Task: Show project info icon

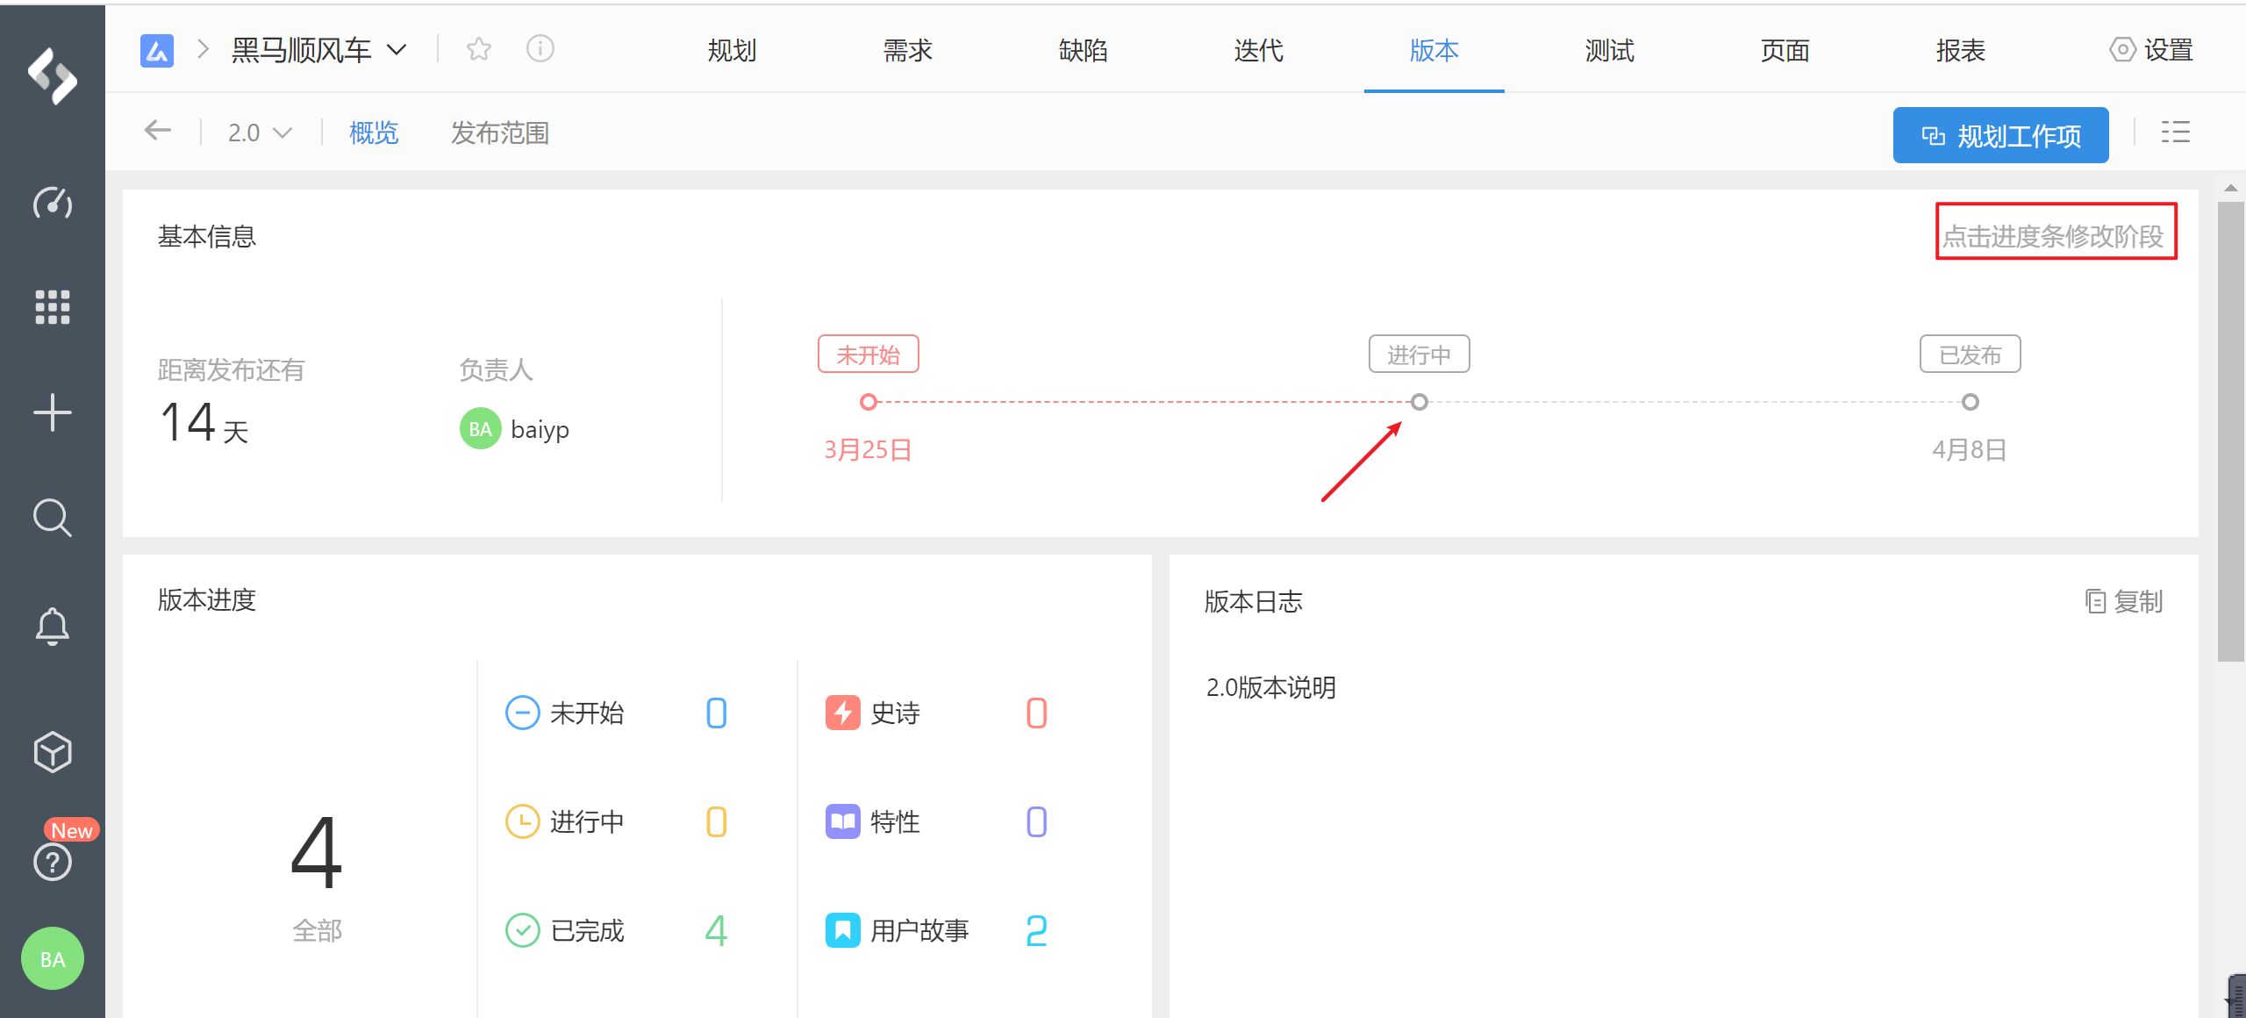Action: tap(540, 49)
